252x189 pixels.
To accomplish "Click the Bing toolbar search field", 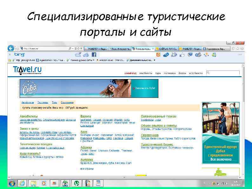I will tap(128, 55).
